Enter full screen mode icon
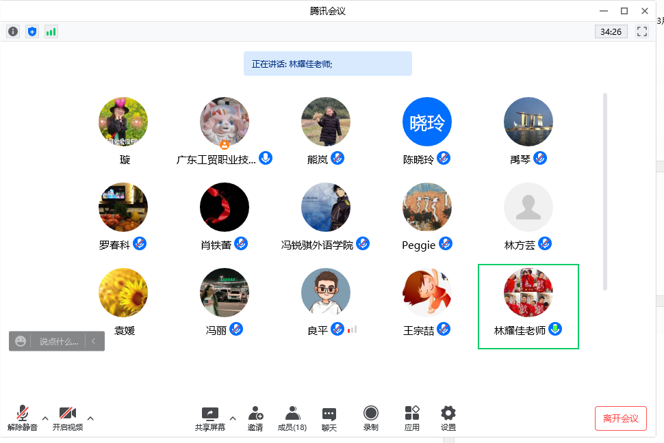The width and height of the screenshot is (664, 443). tap(641, 31)
